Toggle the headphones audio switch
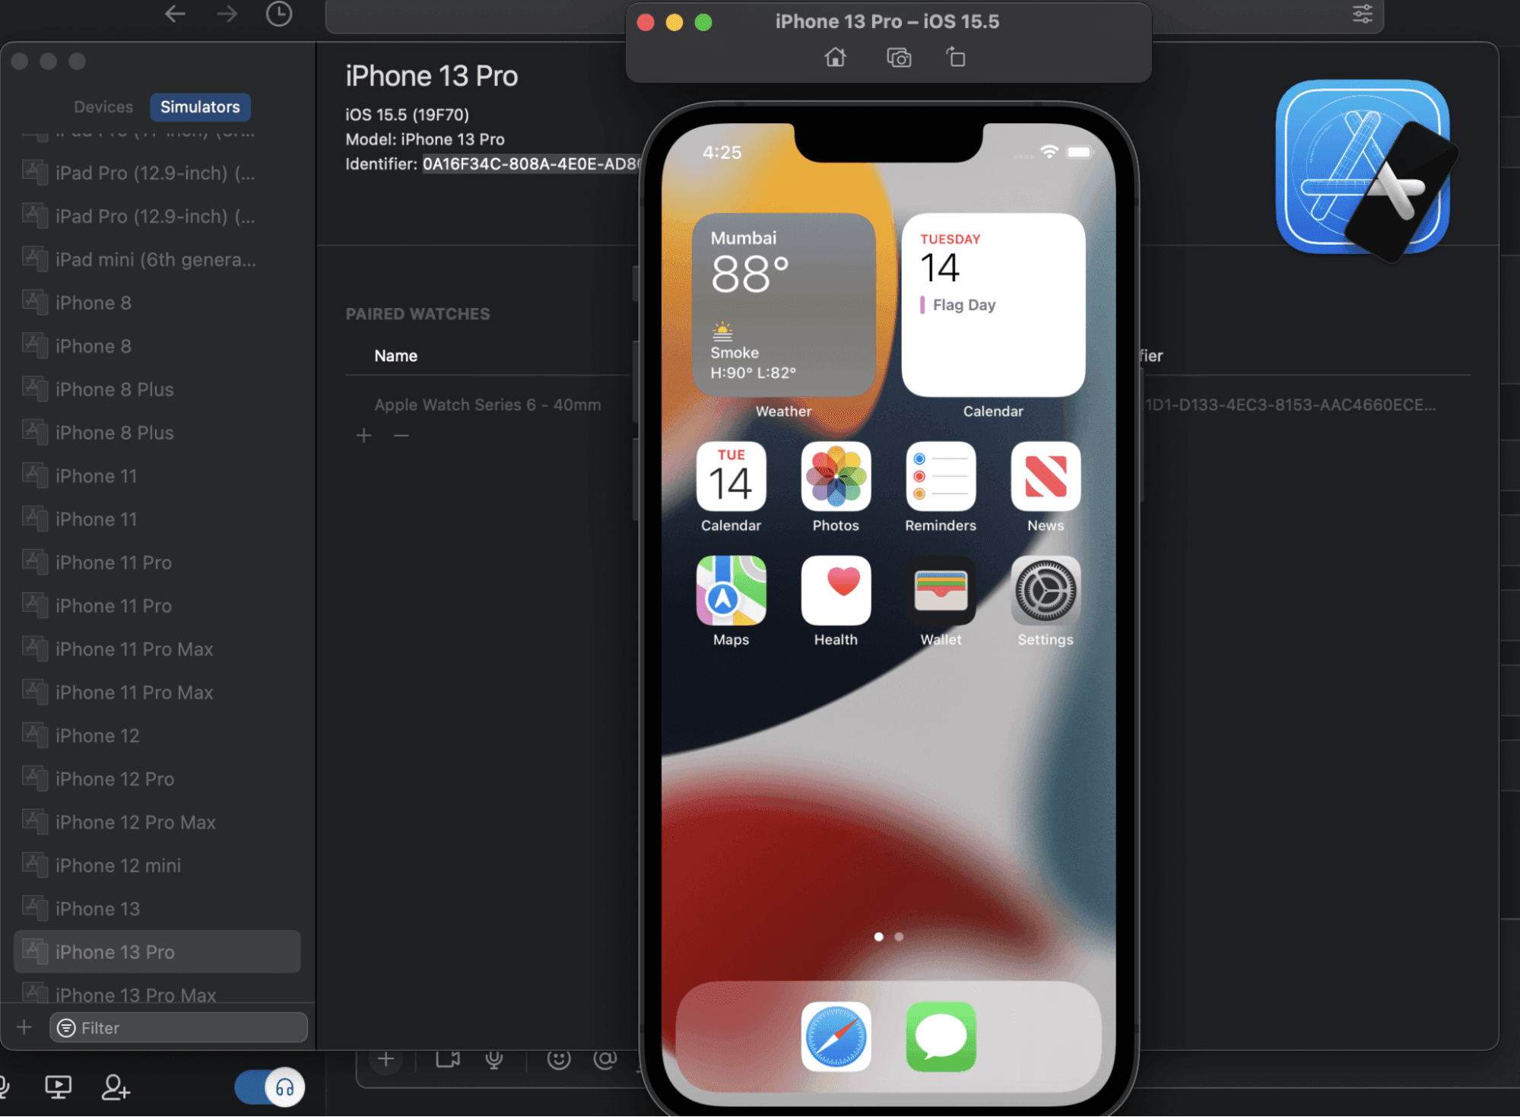The width and height of the screenshot is (1520, 1117). point(269,1087)
